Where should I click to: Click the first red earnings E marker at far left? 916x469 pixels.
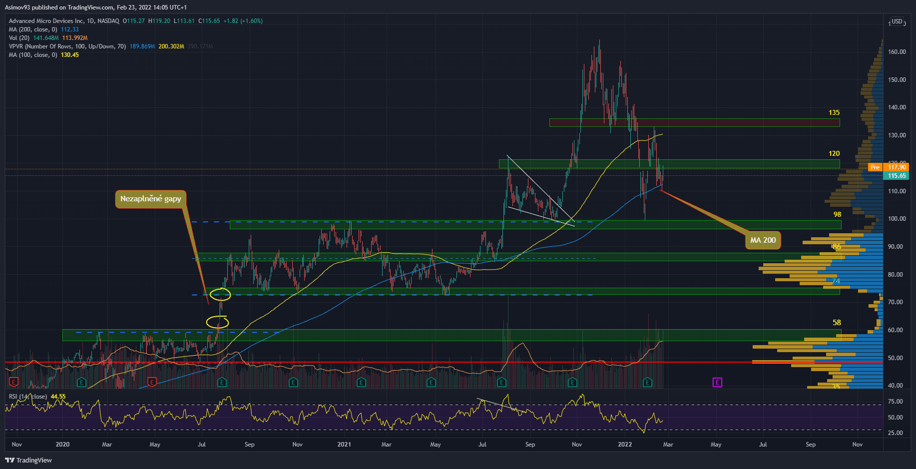point(13,383)
